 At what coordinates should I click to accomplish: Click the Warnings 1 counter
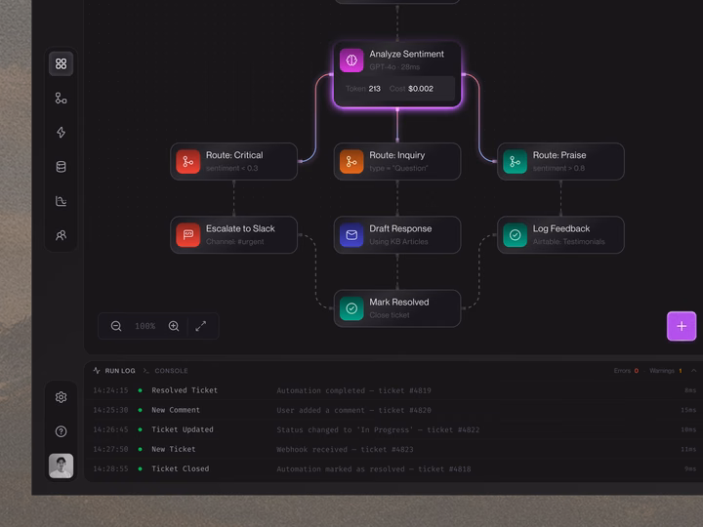click(665, 371)
